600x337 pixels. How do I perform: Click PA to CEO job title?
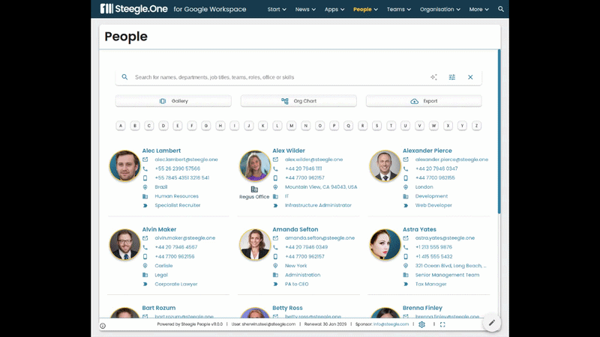(296, 284)
